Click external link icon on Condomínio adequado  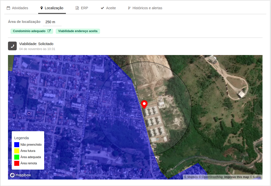49,31
